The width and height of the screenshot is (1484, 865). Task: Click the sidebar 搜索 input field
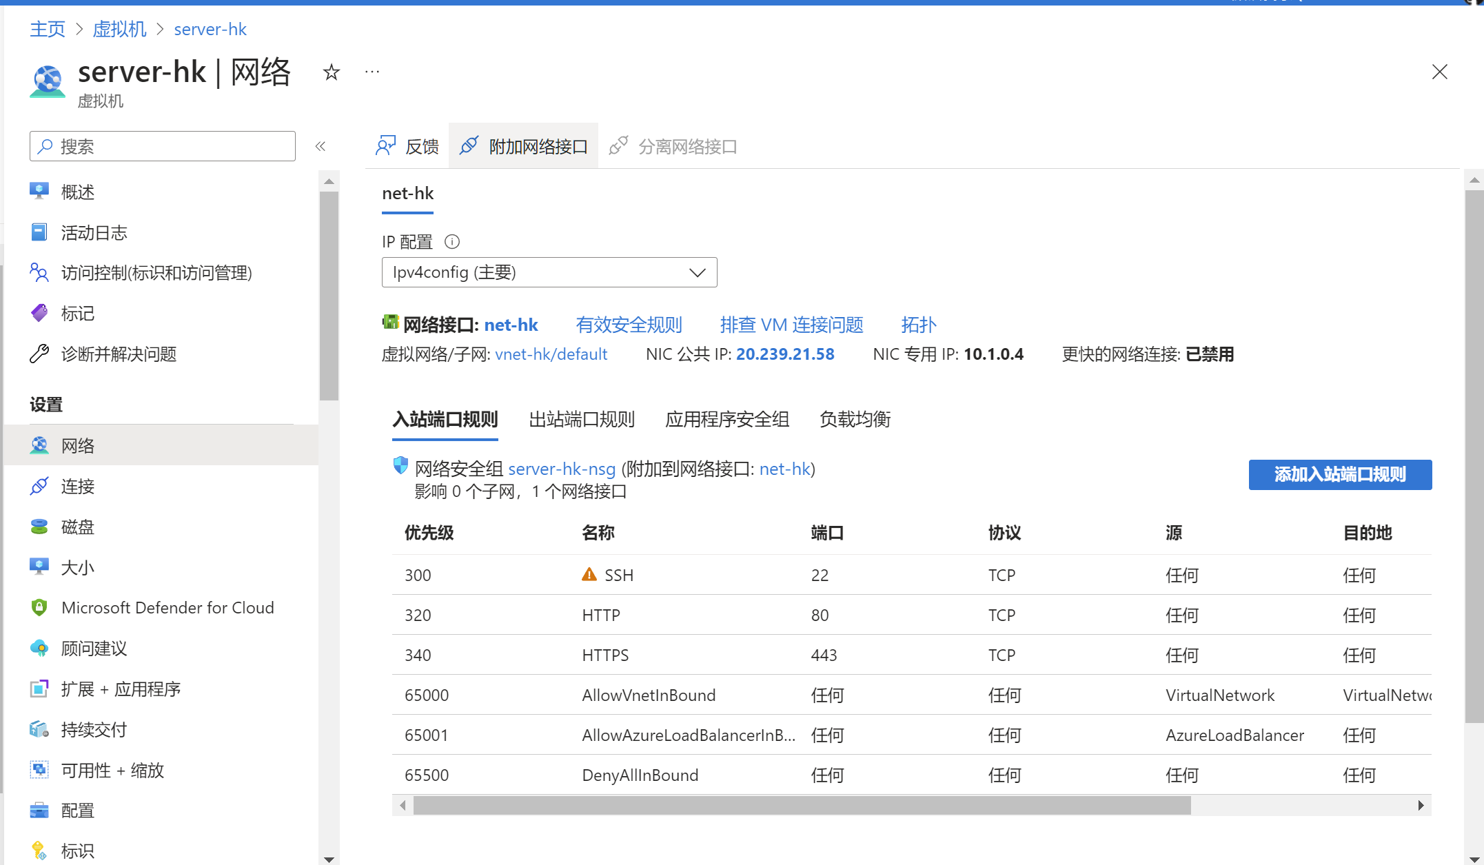pos(163,146)
